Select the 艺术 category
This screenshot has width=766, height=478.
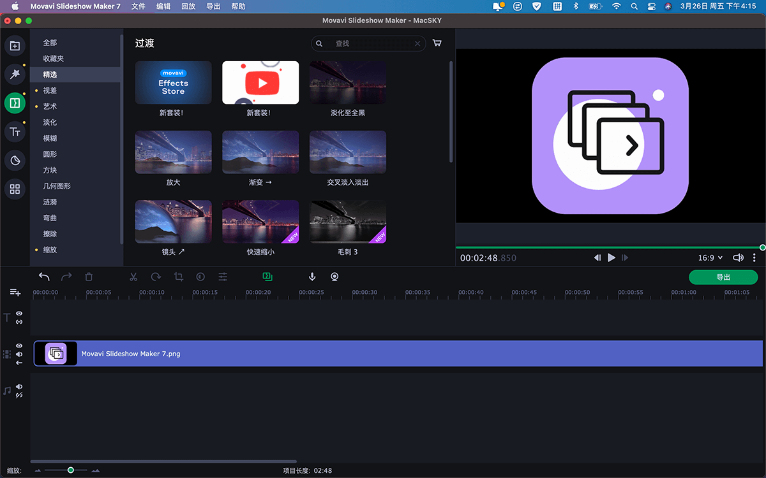coord(50,106)
